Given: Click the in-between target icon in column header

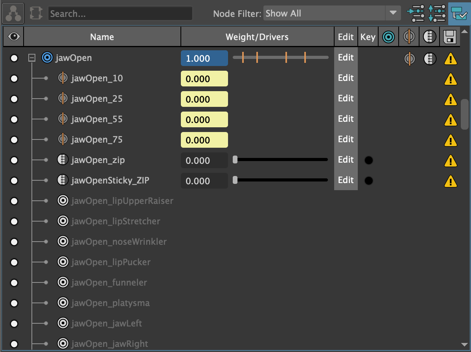Looking at the screenshot, I should [409, 37].
